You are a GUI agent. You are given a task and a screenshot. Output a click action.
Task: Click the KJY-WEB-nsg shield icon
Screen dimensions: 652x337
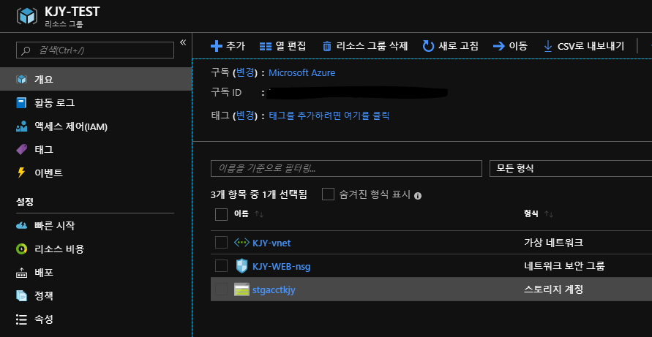[x=241, y=266]
